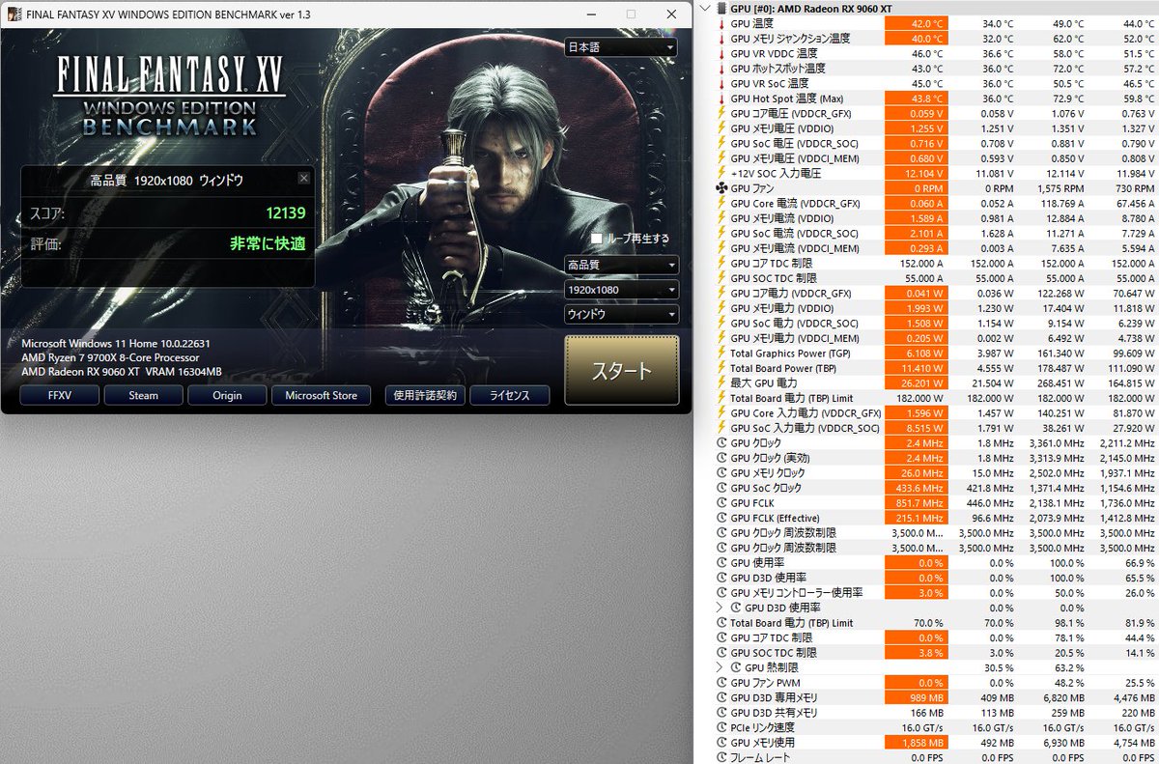
Task: Click the GPU FCLK current value 851.7 MHz
Action: pos(916,503)
